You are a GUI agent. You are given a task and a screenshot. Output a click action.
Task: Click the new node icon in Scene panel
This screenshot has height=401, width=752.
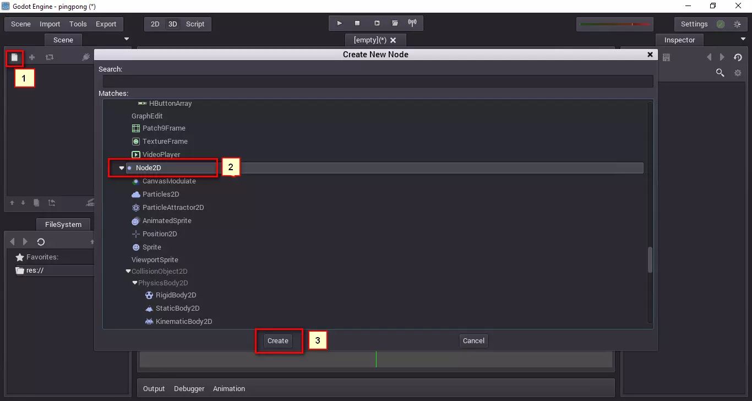tap(15, 57)
